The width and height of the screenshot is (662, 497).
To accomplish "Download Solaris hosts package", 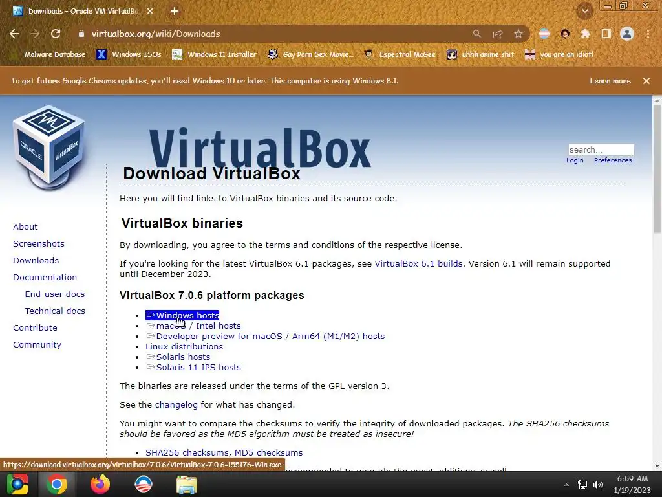I will click(178, 357).
